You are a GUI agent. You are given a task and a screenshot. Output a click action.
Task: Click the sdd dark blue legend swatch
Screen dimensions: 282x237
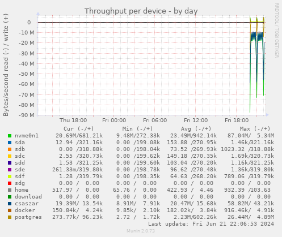(x=10, y=163)
